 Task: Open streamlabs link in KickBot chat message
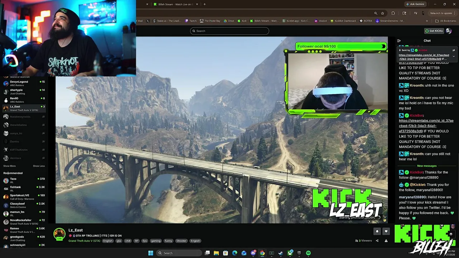coord(426,126)
